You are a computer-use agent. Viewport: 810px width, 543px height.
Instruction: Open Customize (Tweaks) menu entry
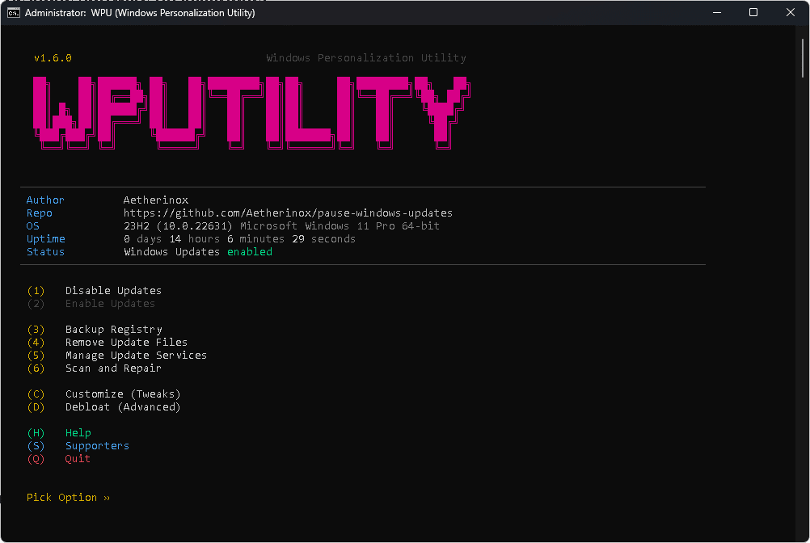click(123, 394)
